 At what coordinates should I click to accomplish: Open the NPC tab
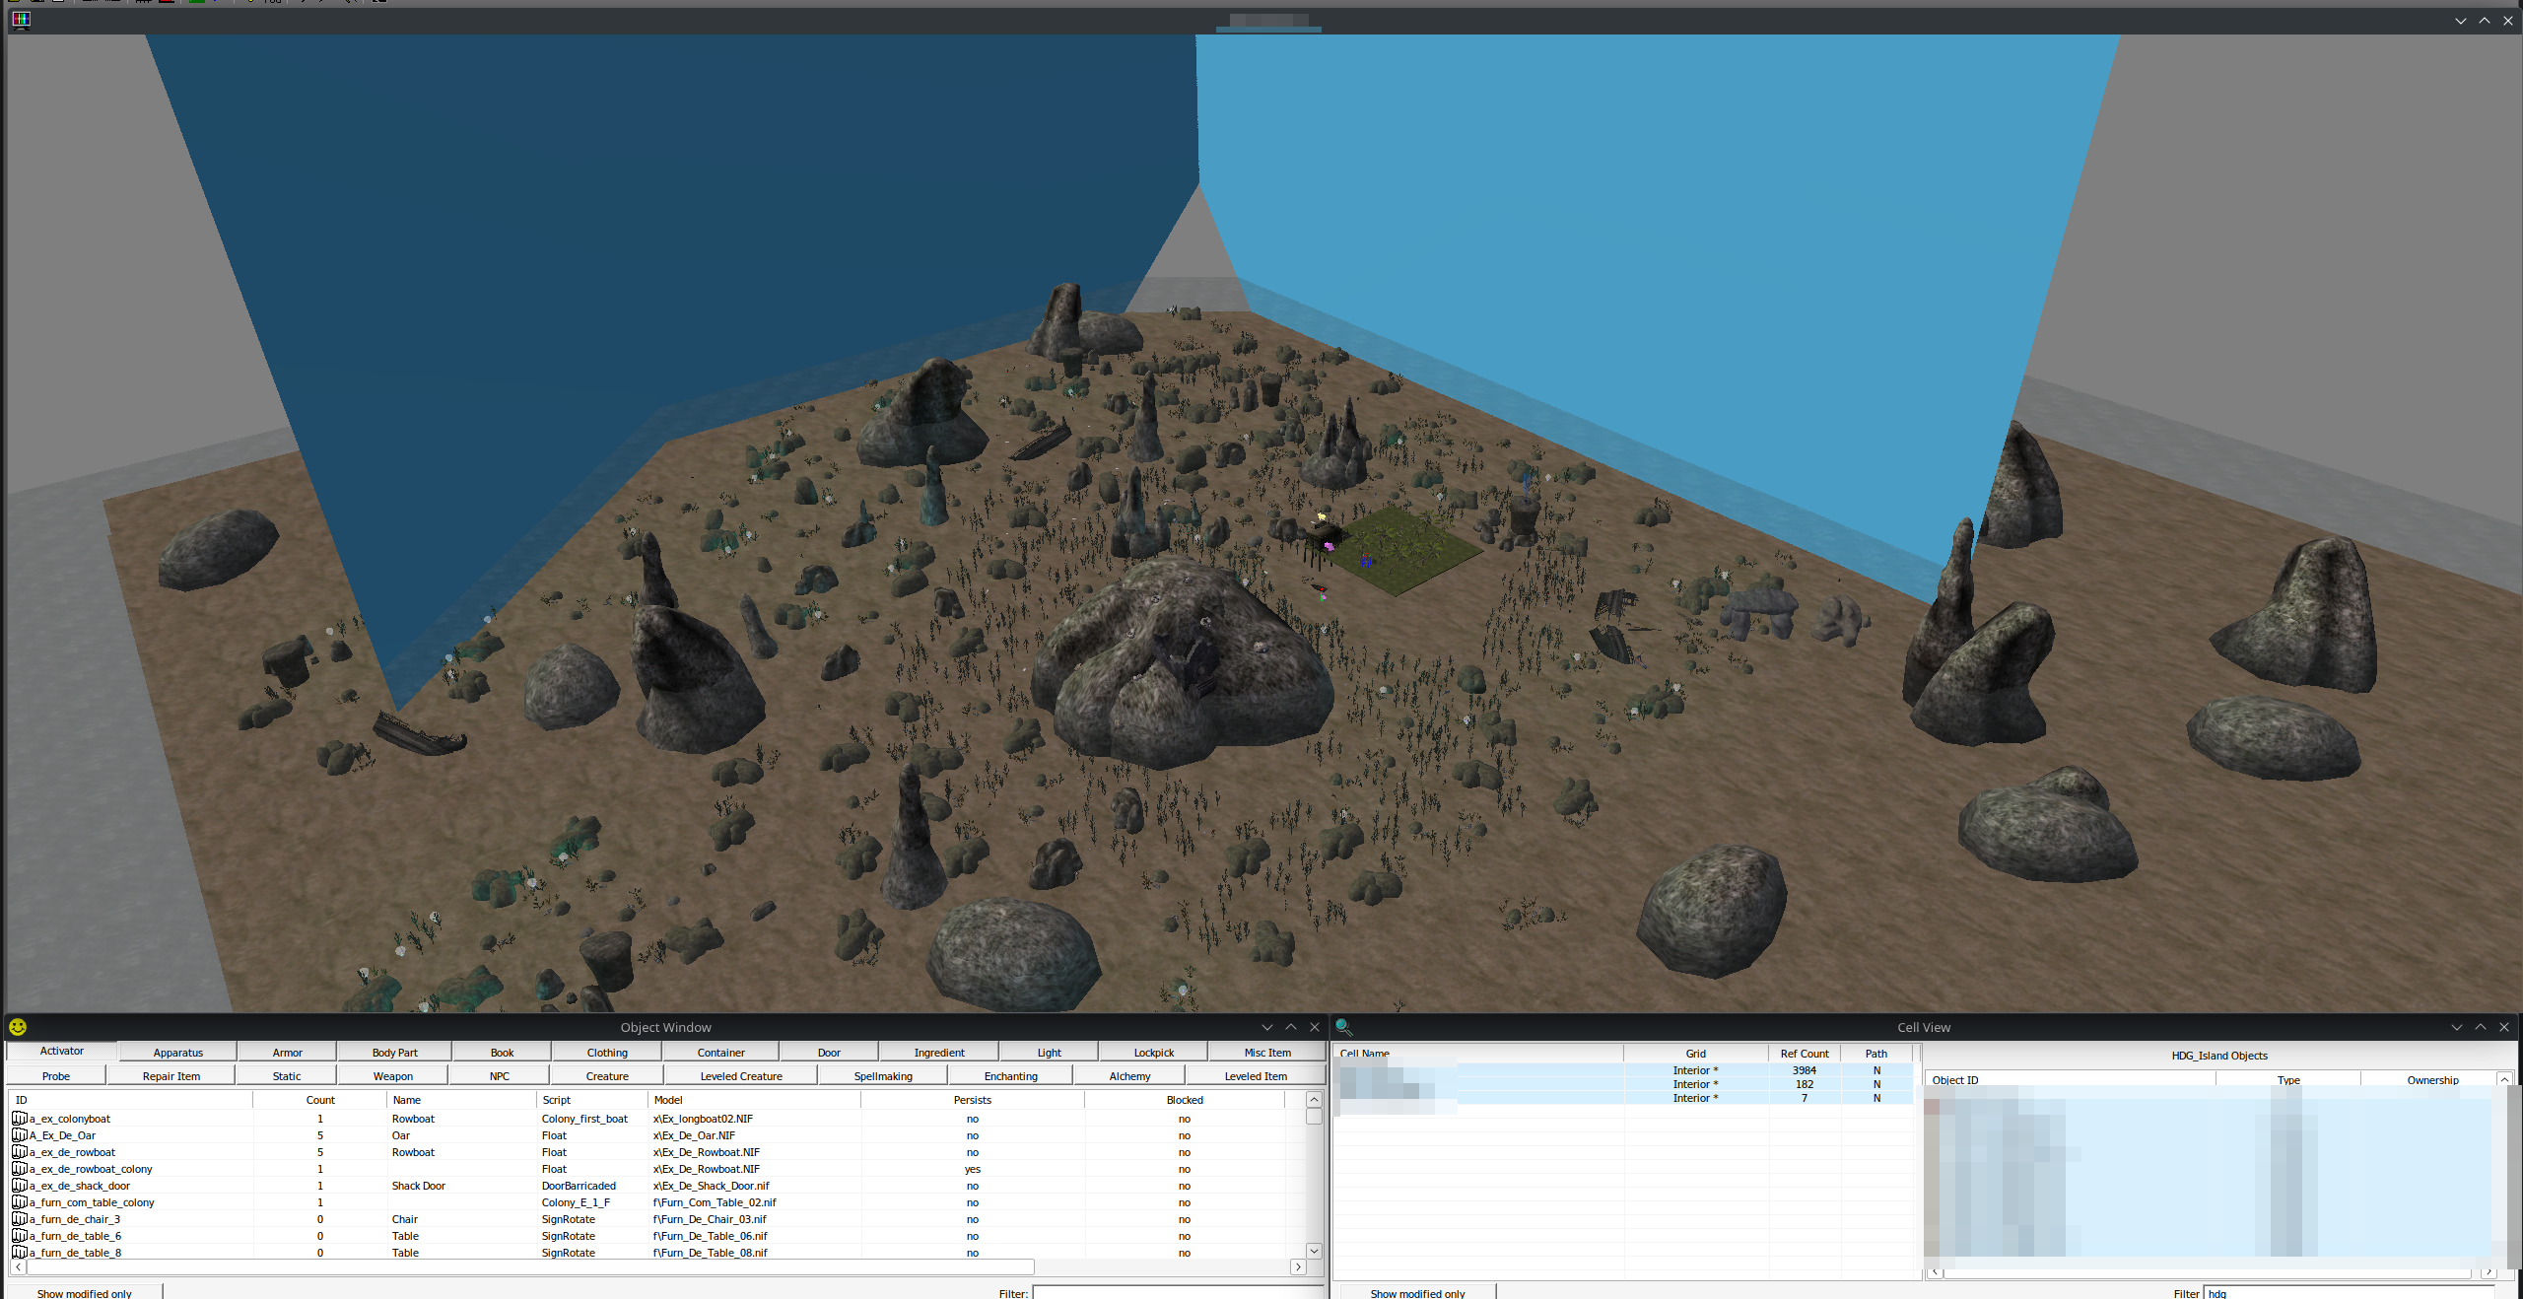coord(499,1076)
